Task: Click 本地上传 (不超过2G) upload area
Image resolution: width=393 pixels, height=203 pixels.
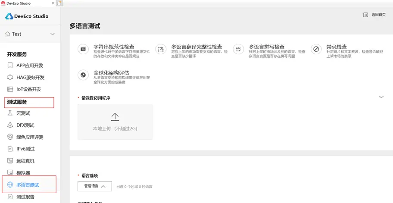Action: (x=115, y=122)
